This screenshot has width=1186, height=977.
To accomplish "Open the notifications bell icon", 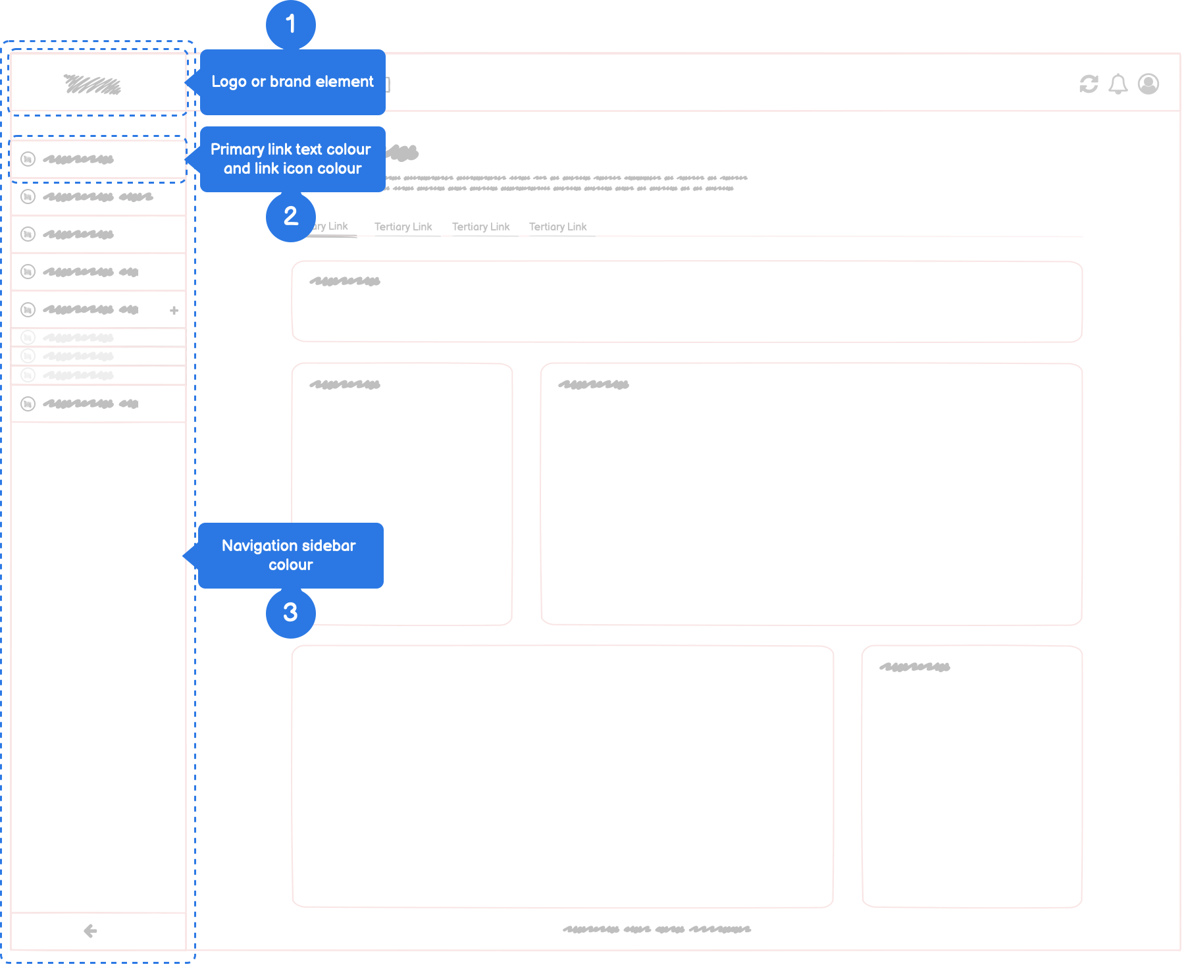I will pos(1118,84).
